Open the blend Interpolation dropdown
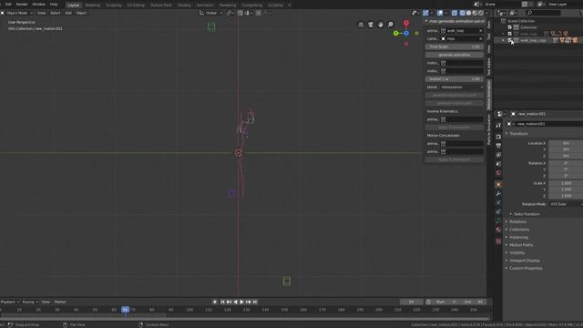 click(x=462, y=87)
